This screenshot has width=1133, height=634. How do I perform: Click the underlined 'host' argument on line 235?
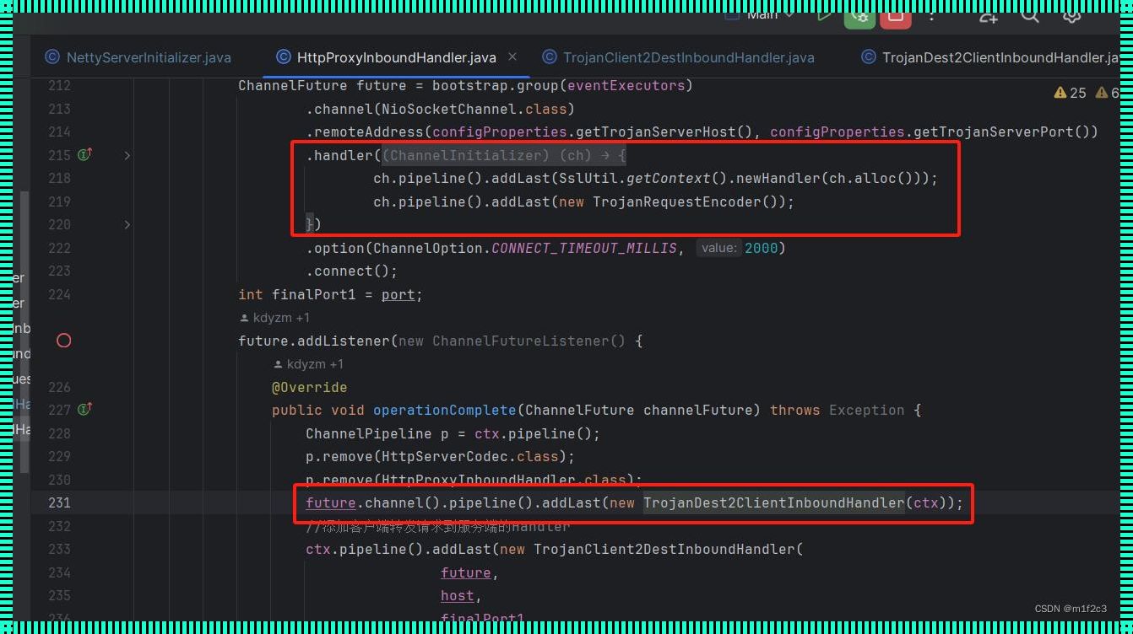(x=457, y=595)
